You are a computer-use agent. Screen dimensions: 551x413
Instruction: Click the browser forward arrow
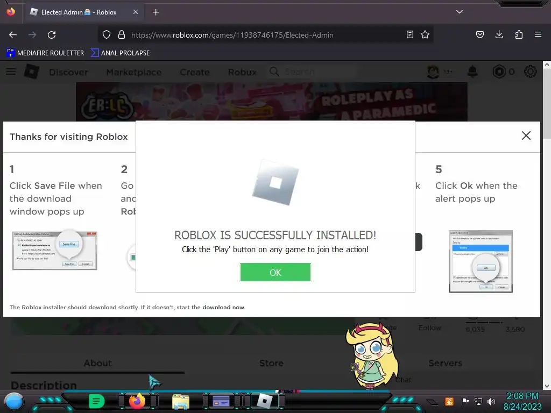tap(32, 35)
